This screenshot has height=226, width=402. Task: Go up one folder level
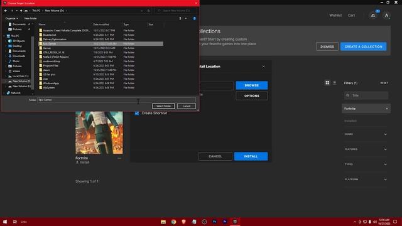pyautogui.click(x=21, y=11)
